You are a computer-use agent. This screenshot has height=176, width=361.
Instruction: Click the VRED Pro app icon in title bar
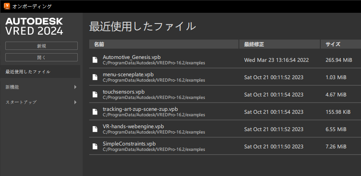point(6,6)
